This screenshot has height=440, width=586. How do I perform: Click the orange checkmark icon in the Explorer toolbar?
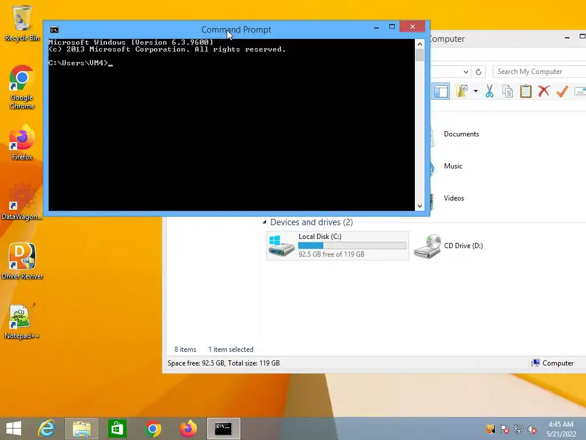(x=562, y=91)
